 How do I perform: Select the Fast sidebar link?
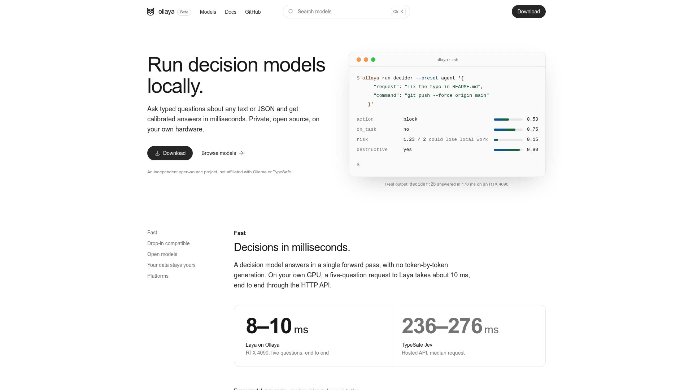(x=152, y=233)
